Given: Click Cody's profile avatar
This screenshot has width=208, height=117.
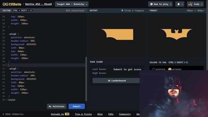Looking at the screenshot, I should click(x=190, y=4).
